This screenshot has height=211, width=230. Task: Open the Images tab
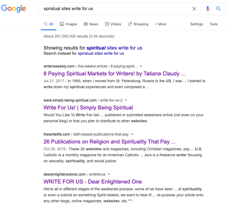pyautogui.click(x=68, y=24)
